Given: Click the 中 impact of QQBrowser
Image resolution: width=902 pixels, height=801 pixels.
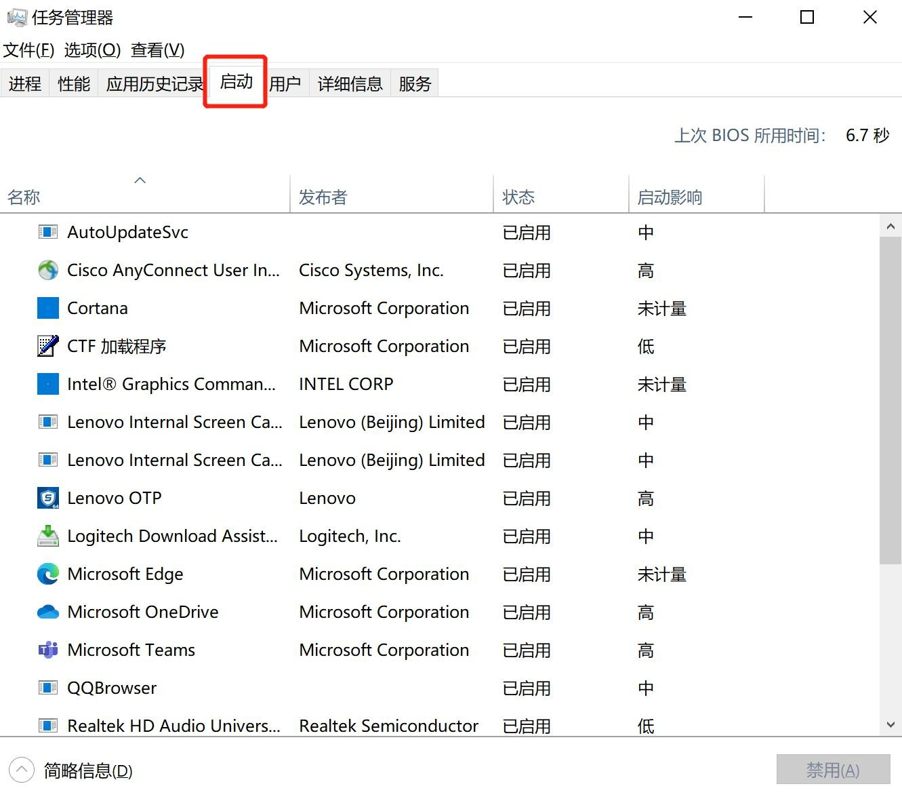Looking at the screenshot, I should (646, 688).
